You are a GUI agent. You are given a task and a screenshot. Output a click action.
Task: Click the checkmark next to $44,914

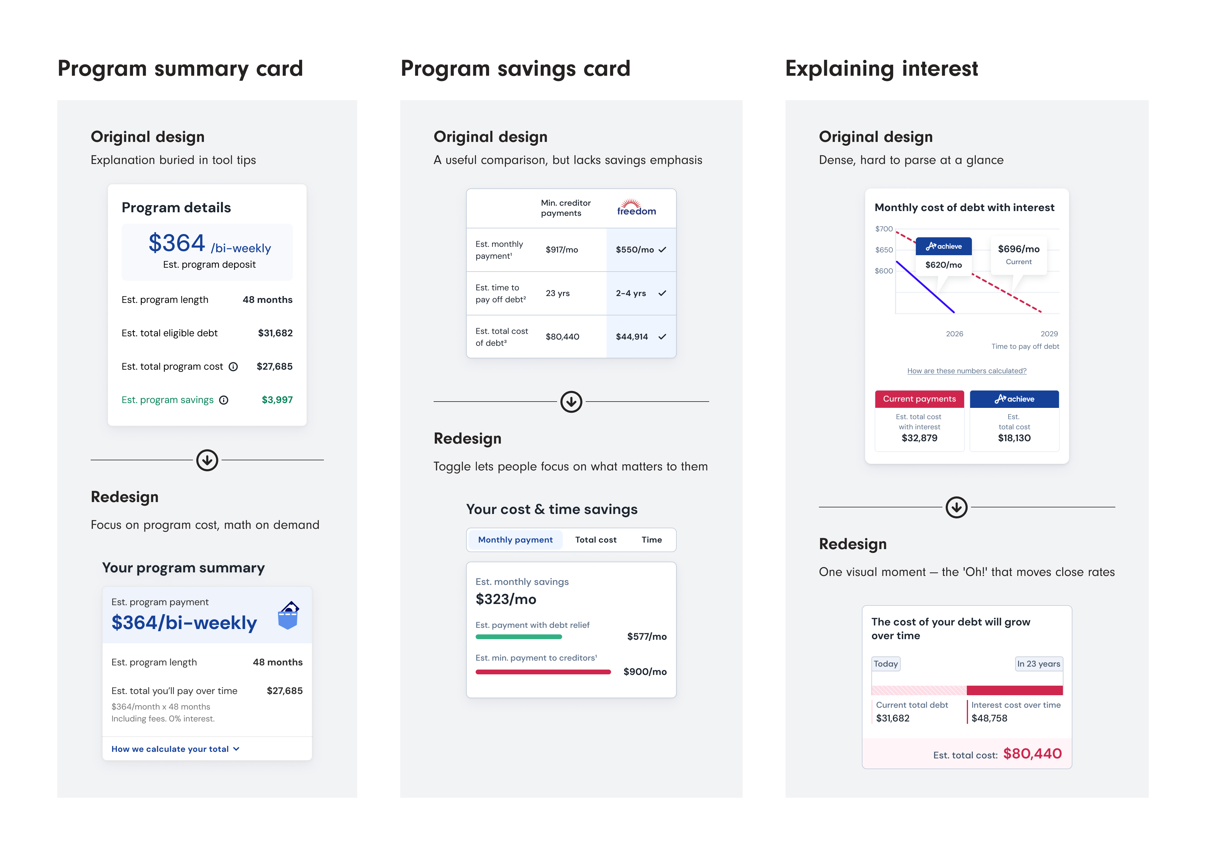[x=662, y=337]
